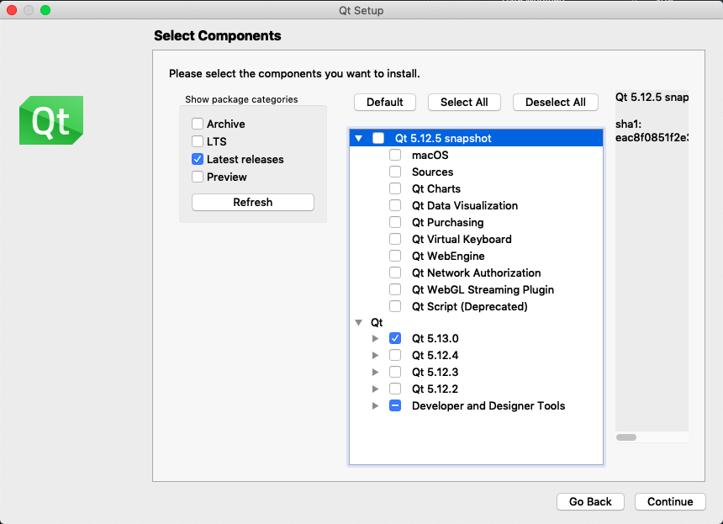Image resolution: width=723 pixels, height=524 pixels.
Task: Select the Qt Charts component row
Action: tap(435, 188)
